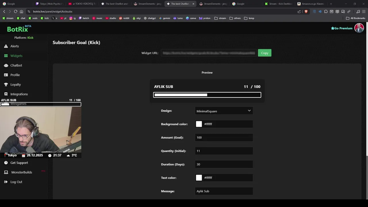Click the preview goal progress bar
The height and width of the screenshot is (207, 368).
click(207, 95)
